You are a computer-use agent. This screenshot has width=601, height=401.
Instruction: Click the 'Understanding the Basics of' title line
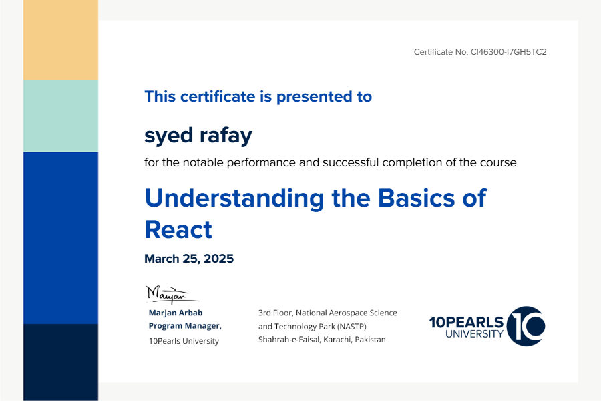coord(315,198)
